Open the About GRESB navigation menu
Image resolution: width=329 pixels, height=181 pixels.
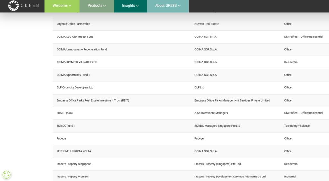coord(167,6)
